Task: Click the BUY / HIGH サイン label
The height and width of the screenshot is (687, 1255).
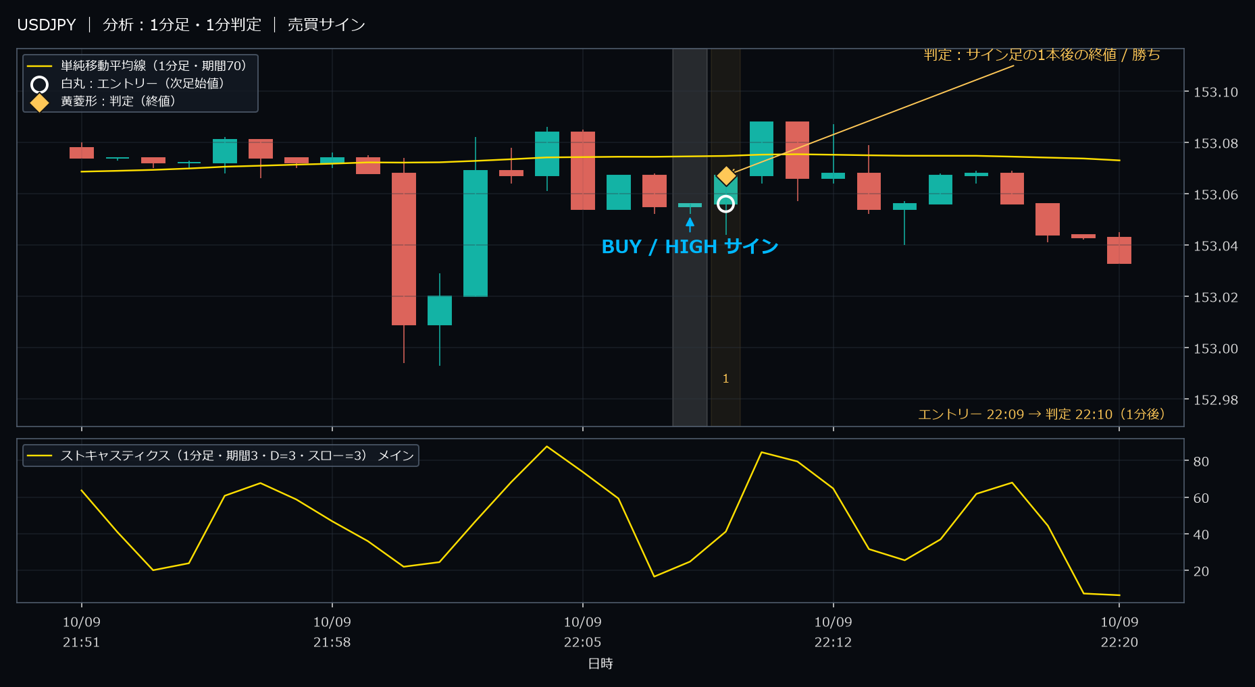Action: (690, 247)
